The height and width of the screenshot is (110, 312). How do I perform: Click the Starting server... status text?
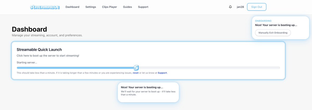pos(27,63)
